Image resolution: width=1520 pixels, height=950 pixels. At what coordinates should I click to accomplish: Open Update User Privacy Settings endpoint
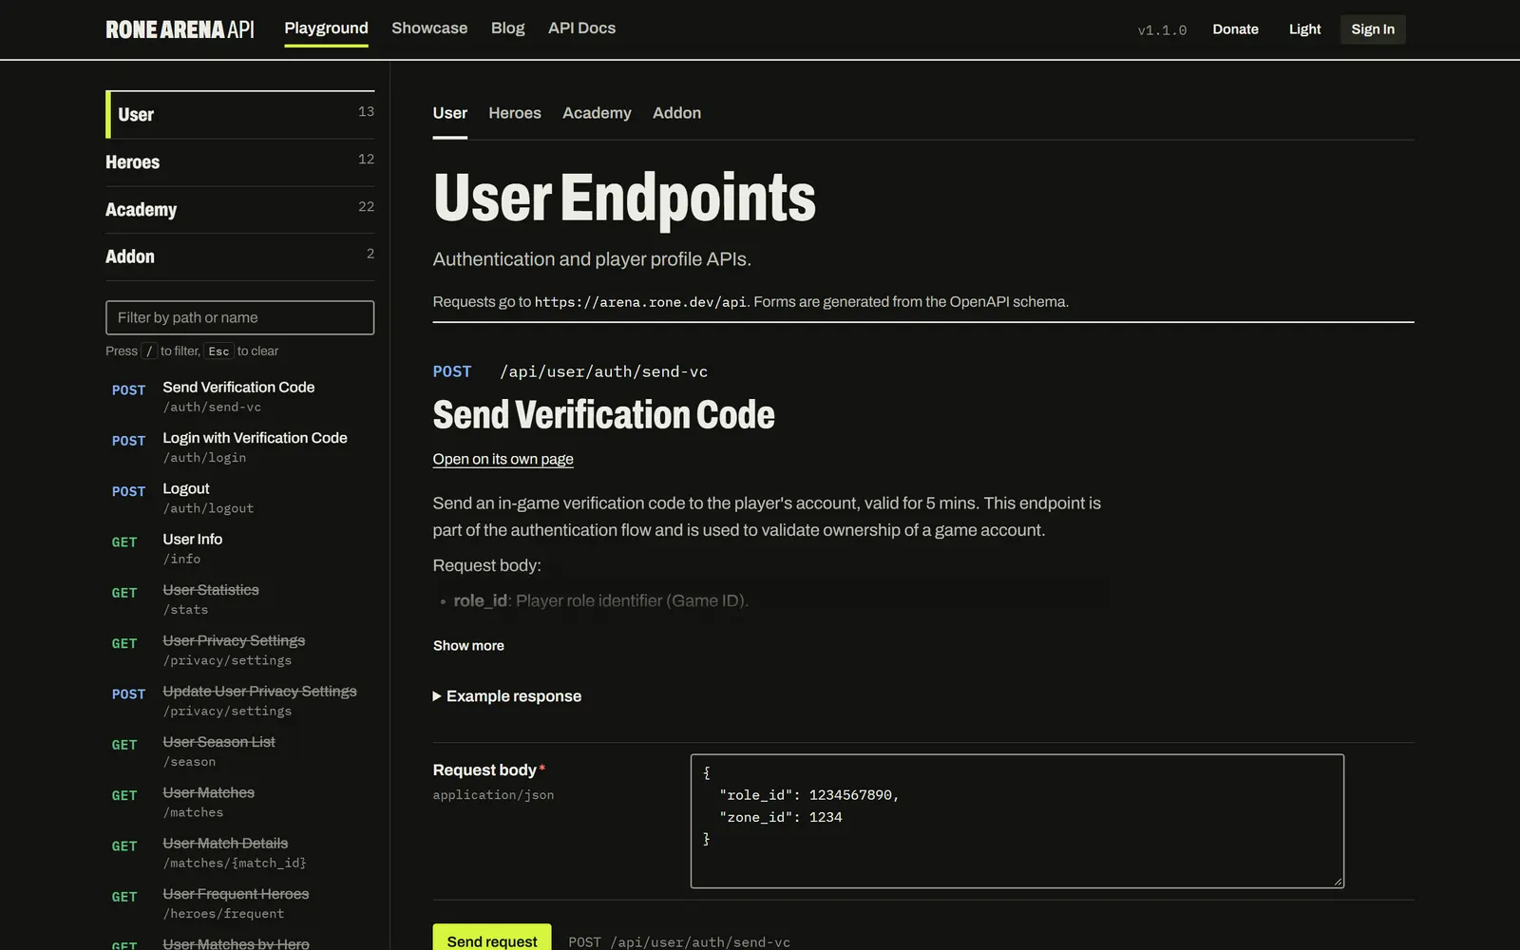(x=240, y=700)
